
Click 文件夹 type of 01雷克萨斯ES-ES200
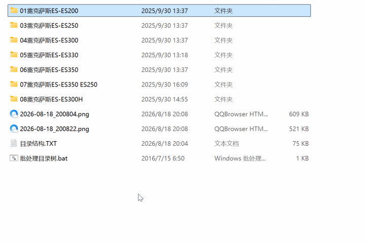tap(224, 11)
